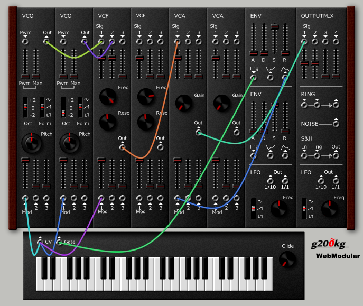
Task: Click the first VCO Out jack
Action: [46, 42]
